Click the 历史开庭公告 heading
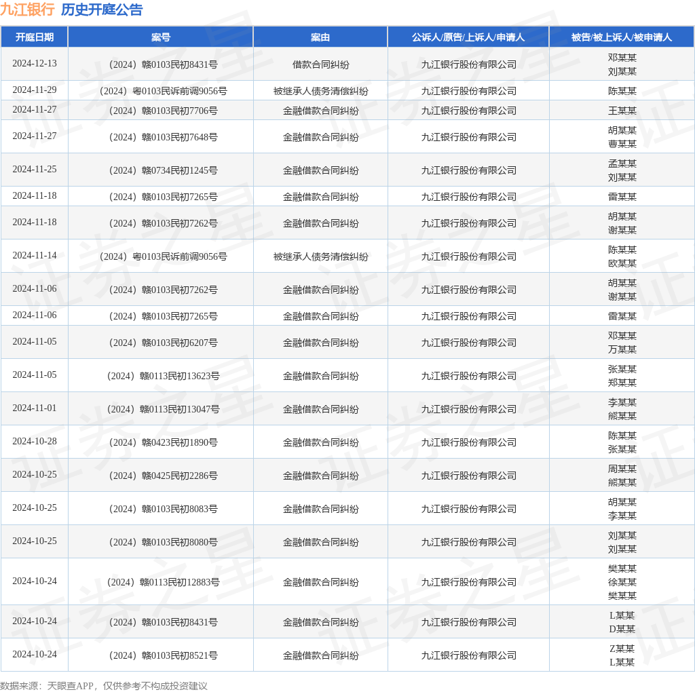The width and height of the screenshot is (695, 692). pos(102,9)
